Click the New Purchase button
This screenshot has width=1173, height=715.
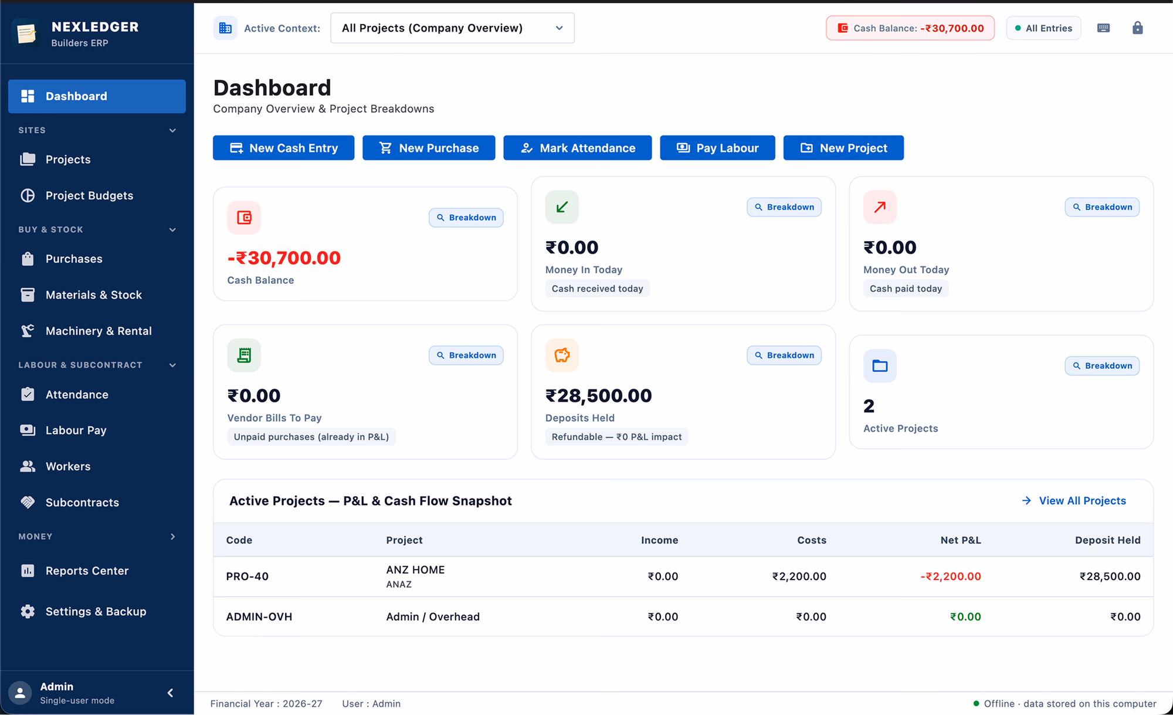pos(429,148)
